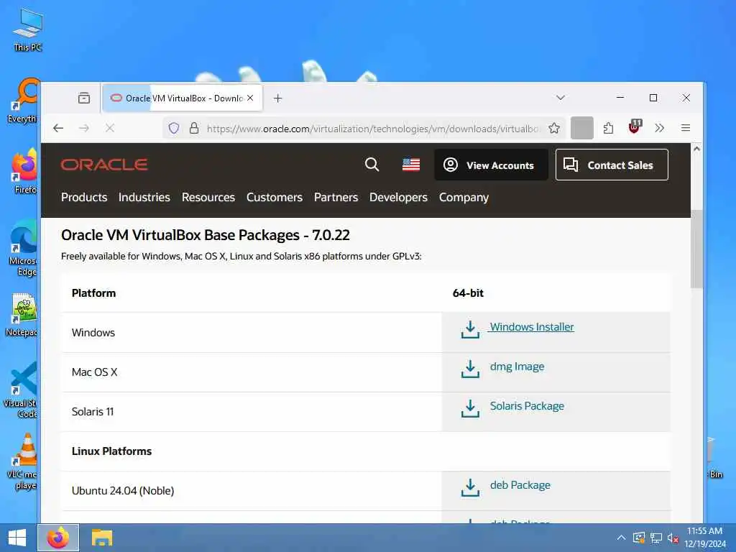Open the Firefox hamburger application menu

(x=685, y=128)
